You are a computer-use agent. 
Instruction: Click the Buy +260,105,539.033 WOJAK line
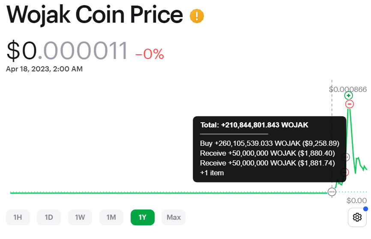click(x=269, y=143)
